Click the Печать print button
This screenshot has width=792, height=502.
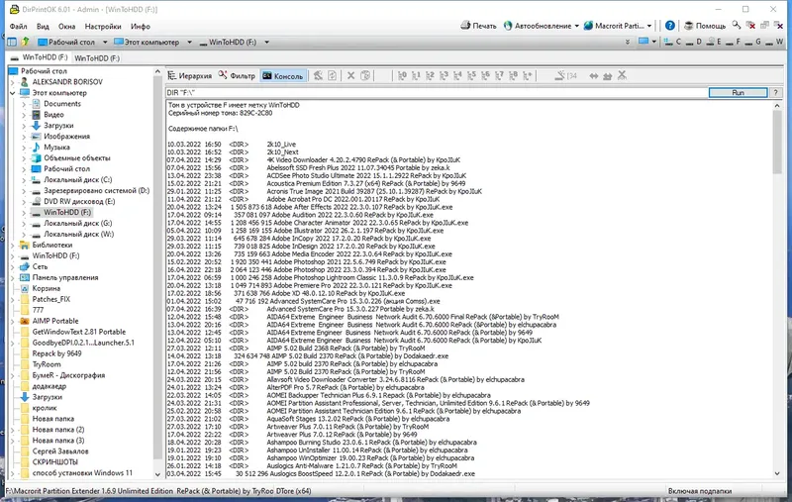478,26
